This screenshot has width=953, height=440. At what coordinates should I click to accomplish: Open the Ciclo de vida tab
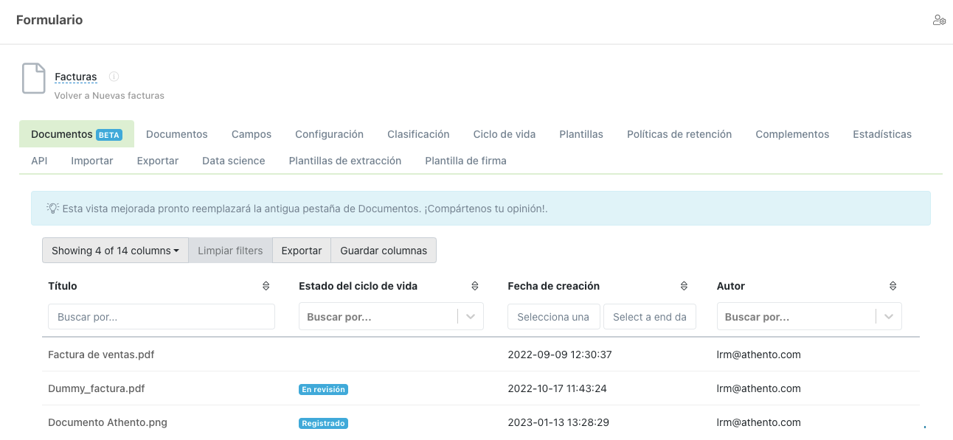pos(505,134)
